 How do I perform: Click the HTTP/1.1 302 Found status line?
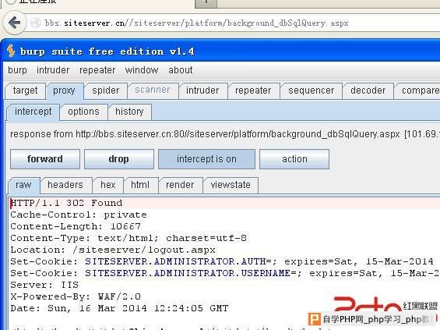pos(66,203)
